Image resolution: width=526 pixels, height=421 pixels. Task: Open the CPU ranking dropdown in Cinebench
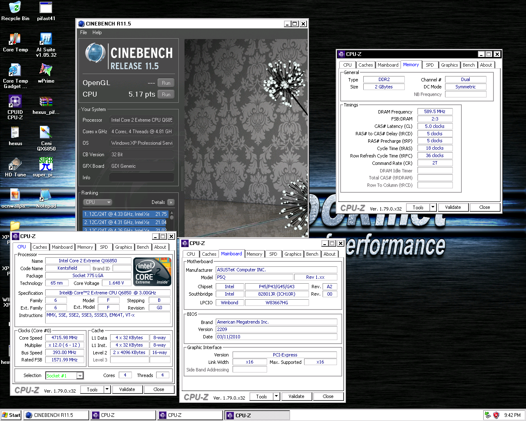[x=97, y=202]
